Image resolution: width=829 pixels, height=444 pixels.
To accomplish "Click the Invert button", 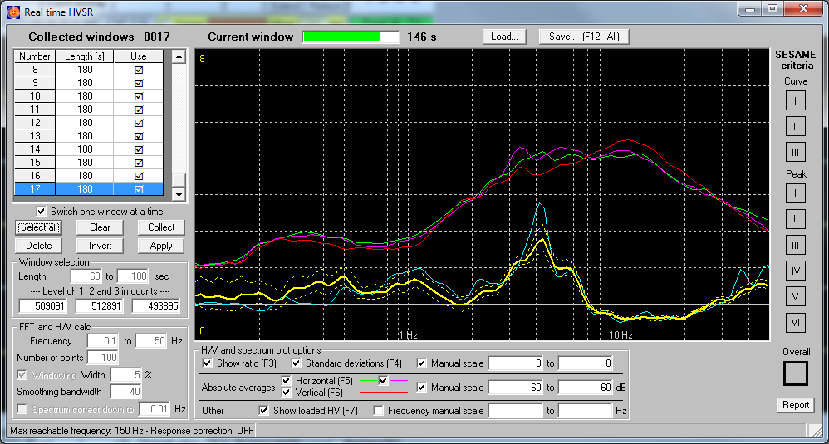I will coord(100,246).
